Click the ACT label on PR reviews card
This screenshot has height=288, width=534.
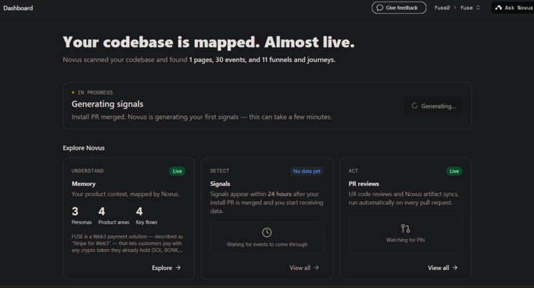pos(353,171)
